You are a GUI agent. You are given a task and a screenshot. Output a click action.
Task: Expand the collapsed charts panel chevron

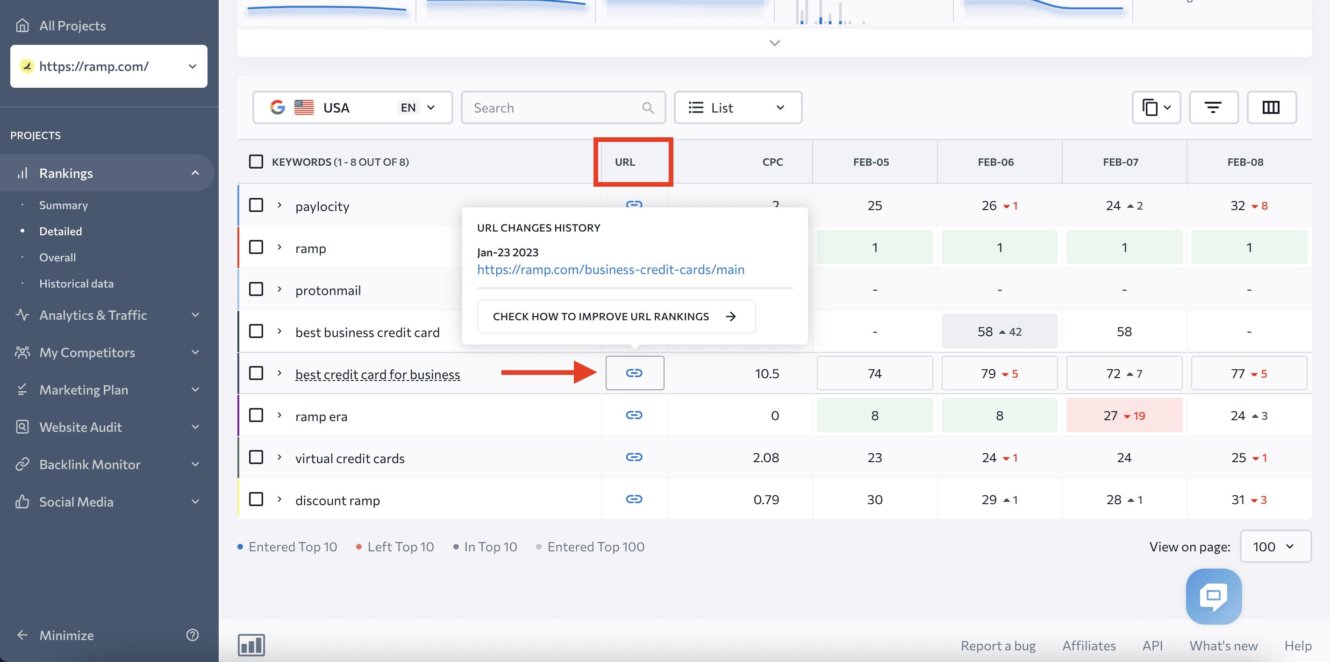coord(774,43)
